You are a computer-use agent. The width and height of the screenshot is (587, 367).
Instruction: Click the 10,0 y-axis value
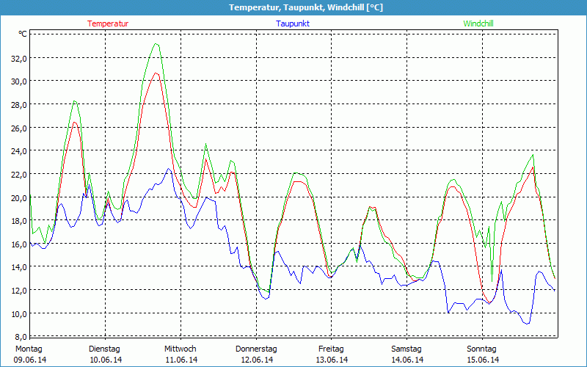19,313
